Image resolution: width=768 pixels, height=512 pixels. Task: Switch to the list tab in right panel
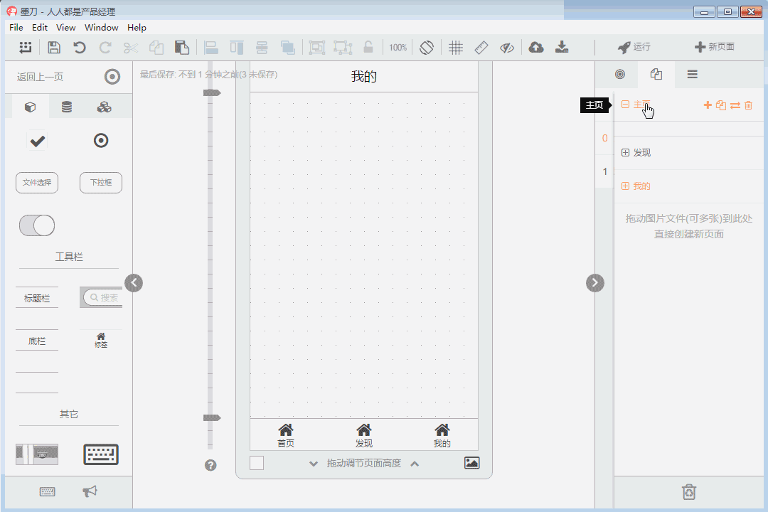[692, 75]
